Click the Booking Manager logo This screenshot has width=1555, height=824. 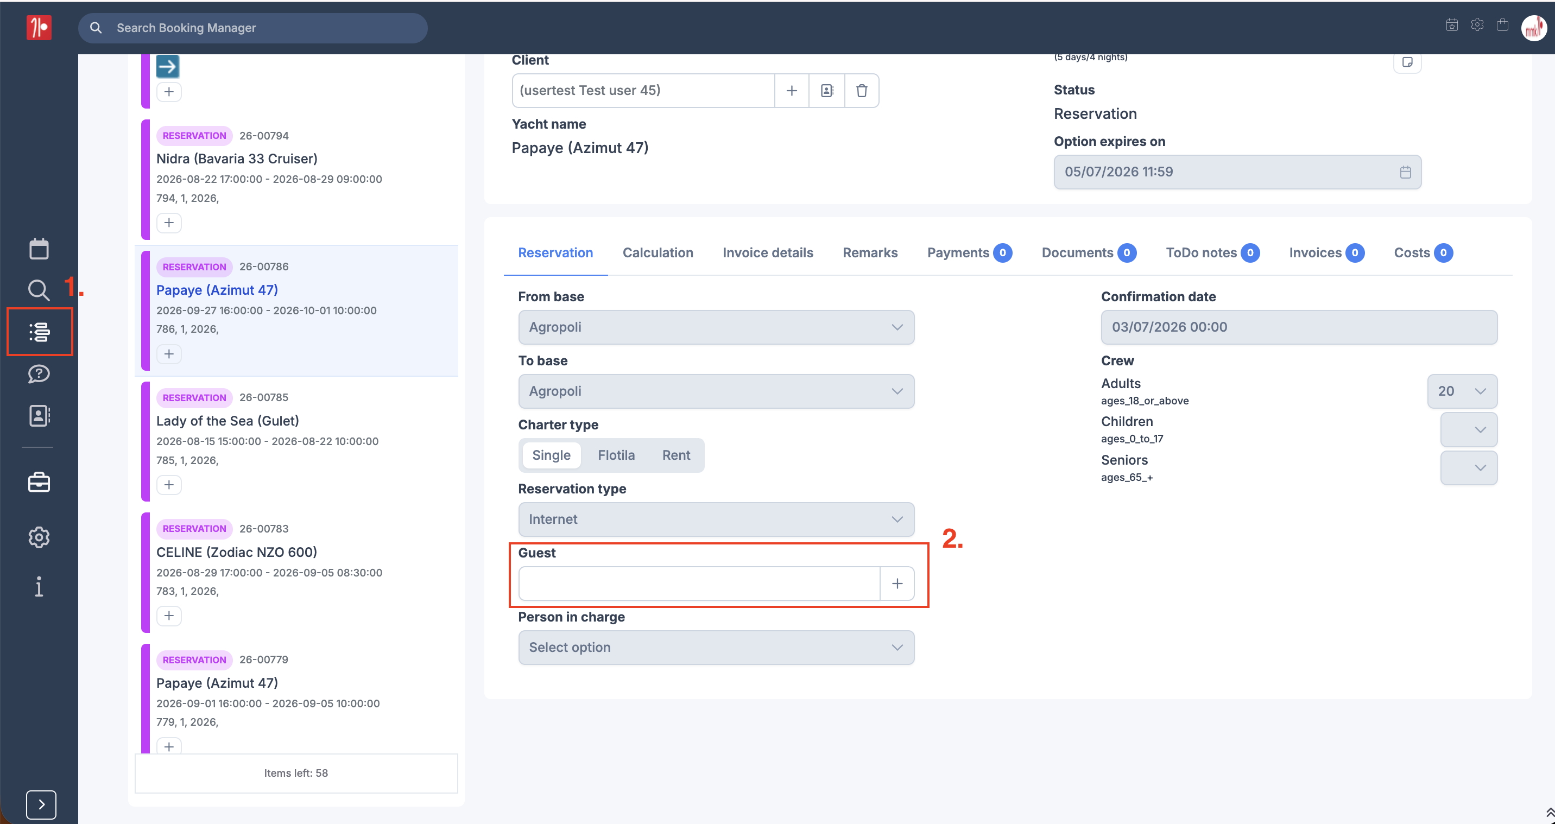point(39,28)
